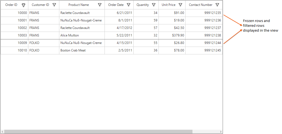
Task: Select Raclette Courdavault in the 6/21/2011 row
Action: pyautogui.click(x=82, y=13)
